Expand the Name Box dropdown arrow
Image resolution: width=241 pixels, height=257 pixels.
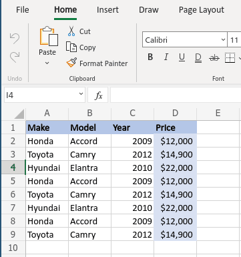(x=81, y=94)
